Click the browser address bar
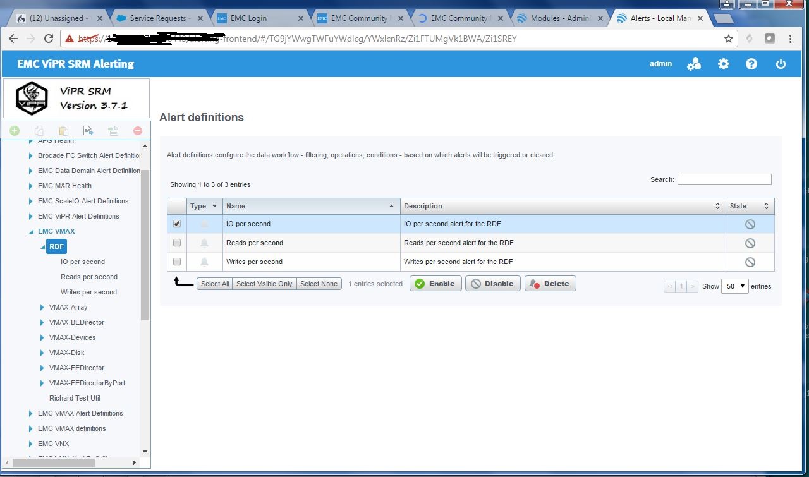809x477 pixels. 398,39
